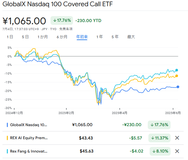Viewport: 188px width, 160px height.
Task: Click the 2025年6月 axis label
Action: [173, 113]
